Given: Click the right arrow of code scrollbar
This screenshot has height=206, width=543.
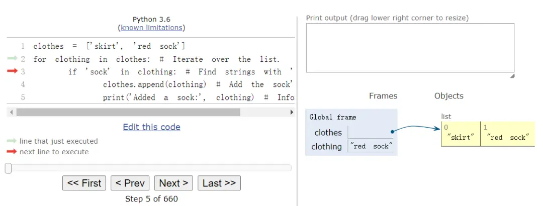Looking at the screenshot, I should click(x=292, y=112).
